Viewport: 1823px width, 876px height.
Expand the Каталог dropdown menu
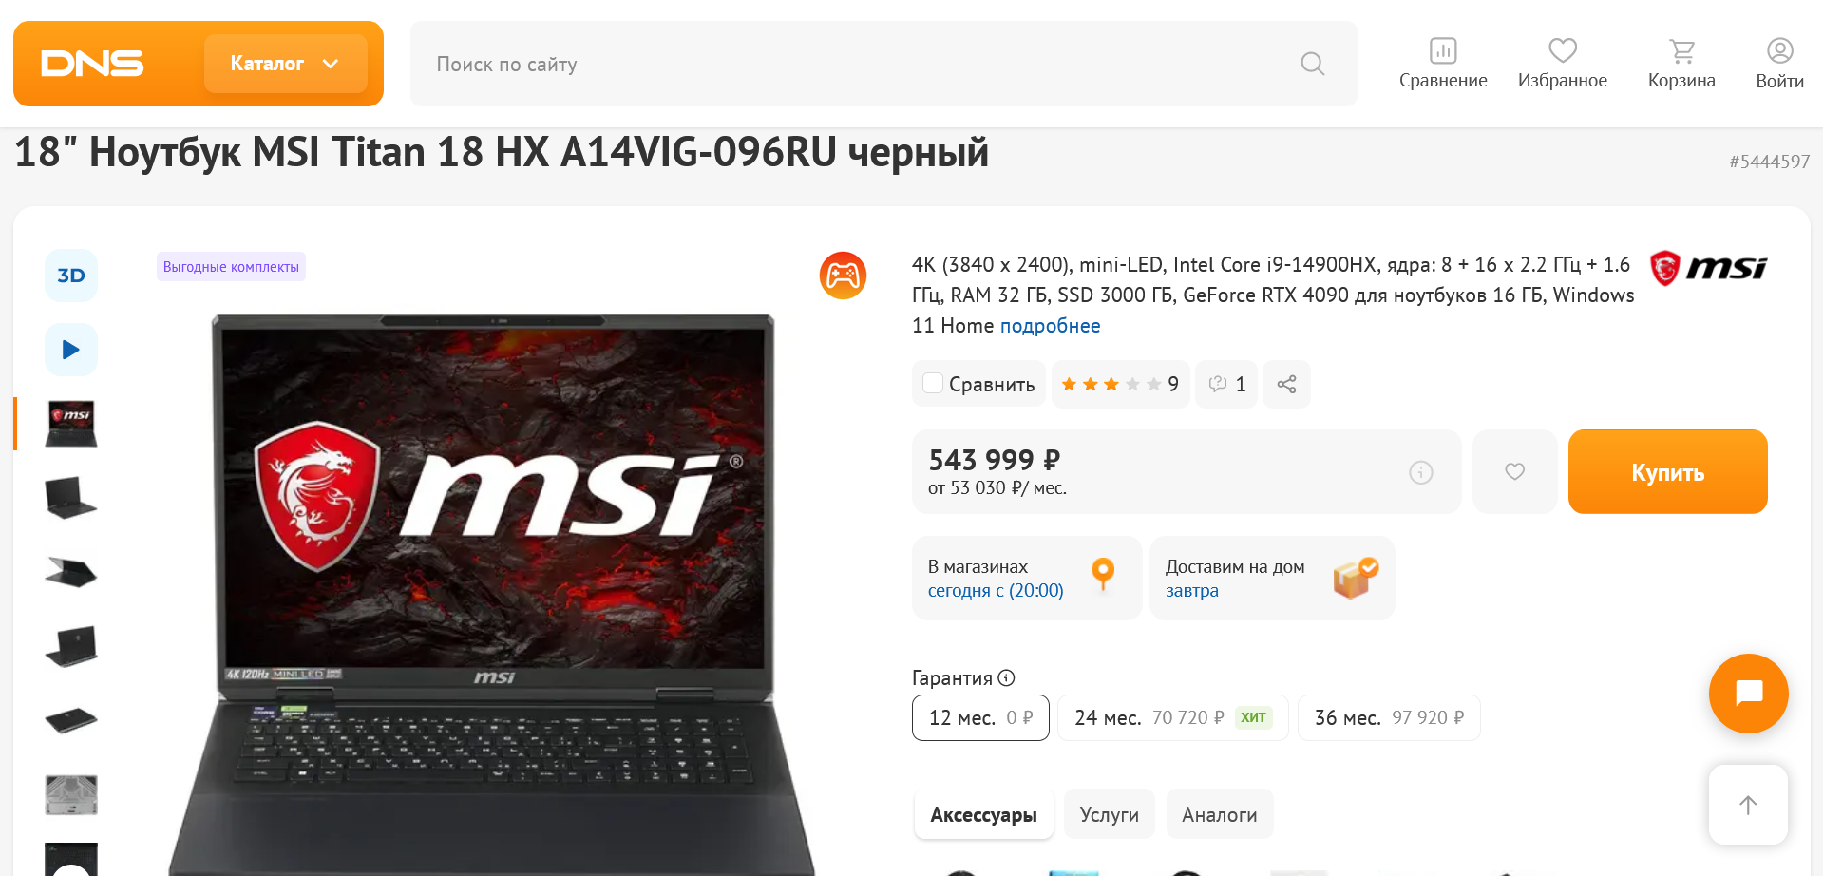point(285,64)
